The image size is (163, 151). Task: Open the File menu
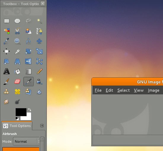[98, 90]
